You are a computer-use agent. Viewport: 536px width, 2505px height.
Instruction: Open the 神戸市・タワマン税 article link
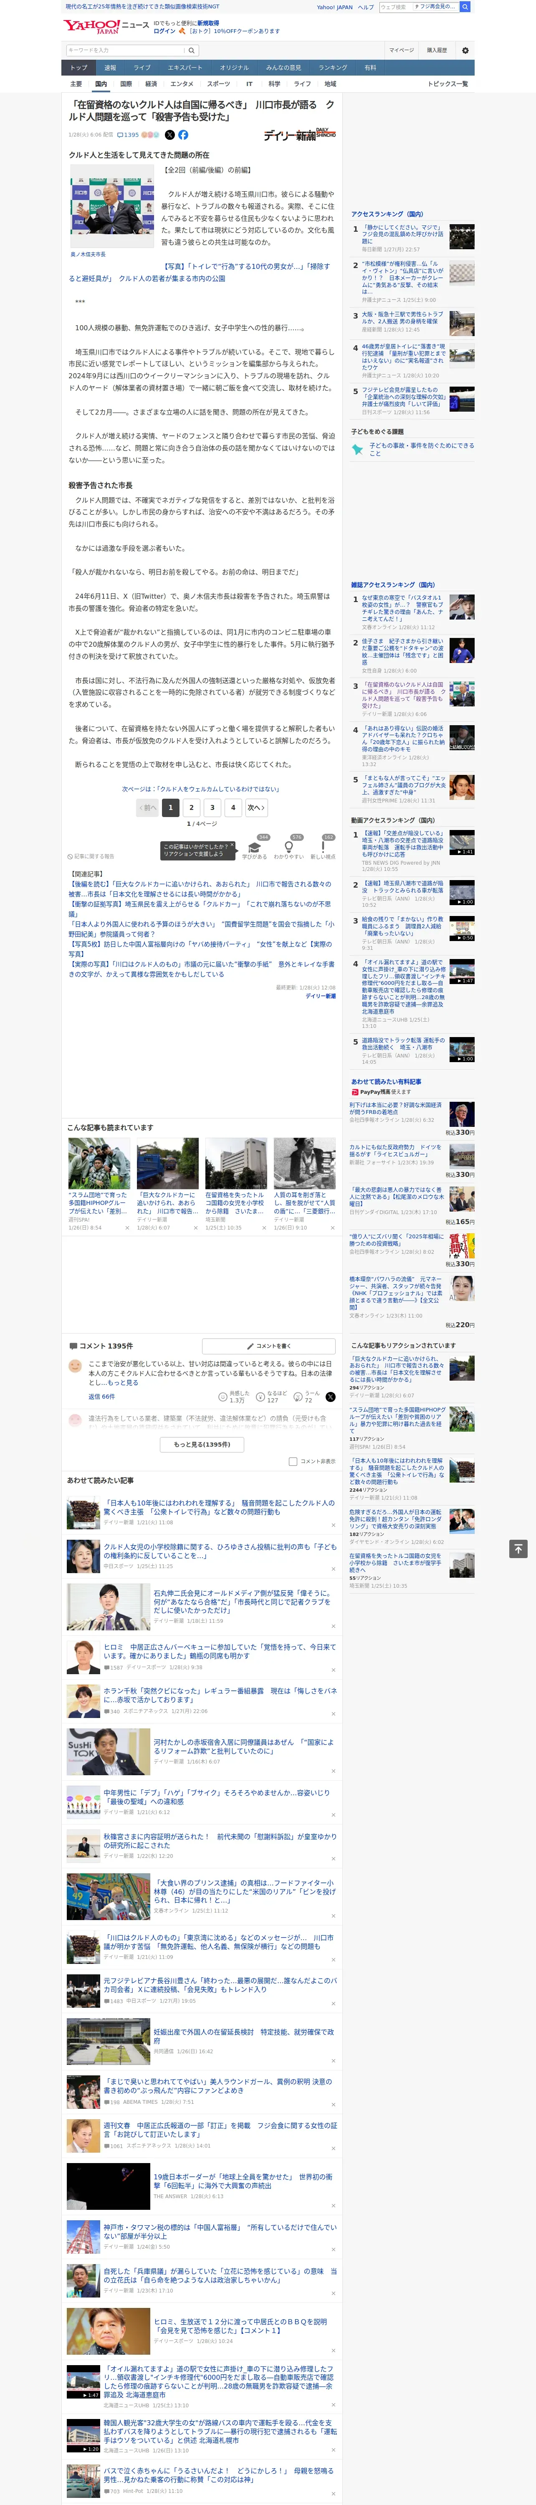pyautogui.click(x=220, y=2231)
